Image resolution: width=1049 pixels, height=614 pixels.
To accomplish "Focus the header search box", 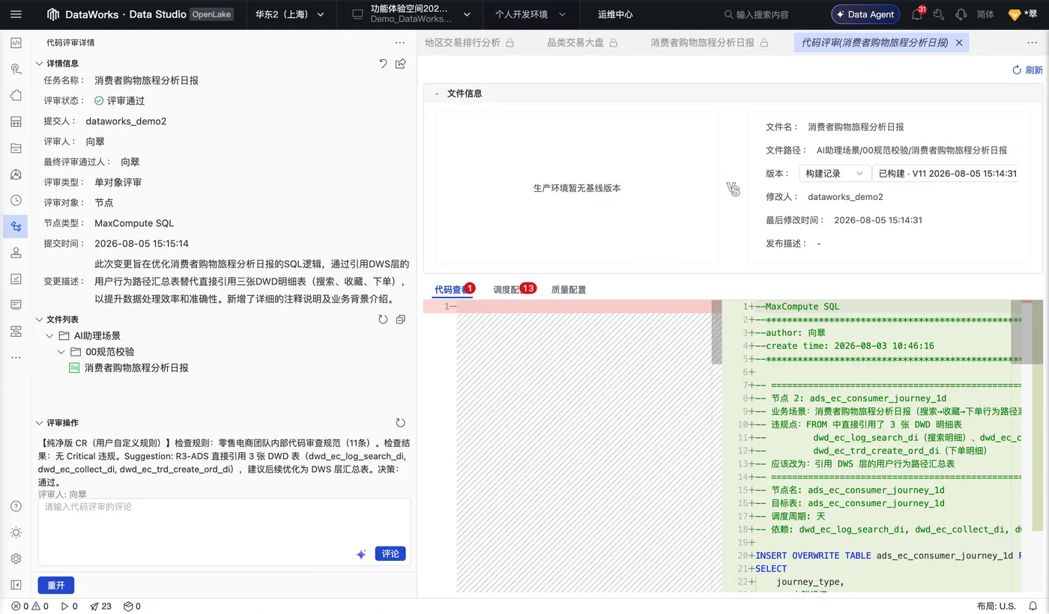I will point(763,14).
